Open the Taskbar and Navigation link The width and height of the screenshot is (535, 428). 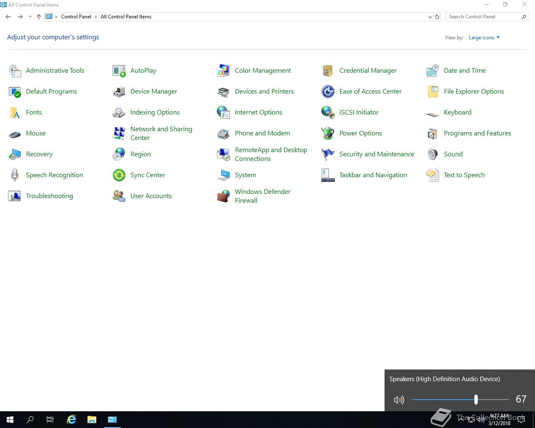(373, 175)
